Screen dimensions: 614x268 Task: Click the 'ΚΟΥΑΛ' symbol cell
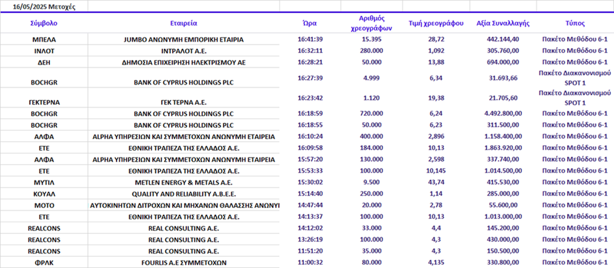pos(44,194)
